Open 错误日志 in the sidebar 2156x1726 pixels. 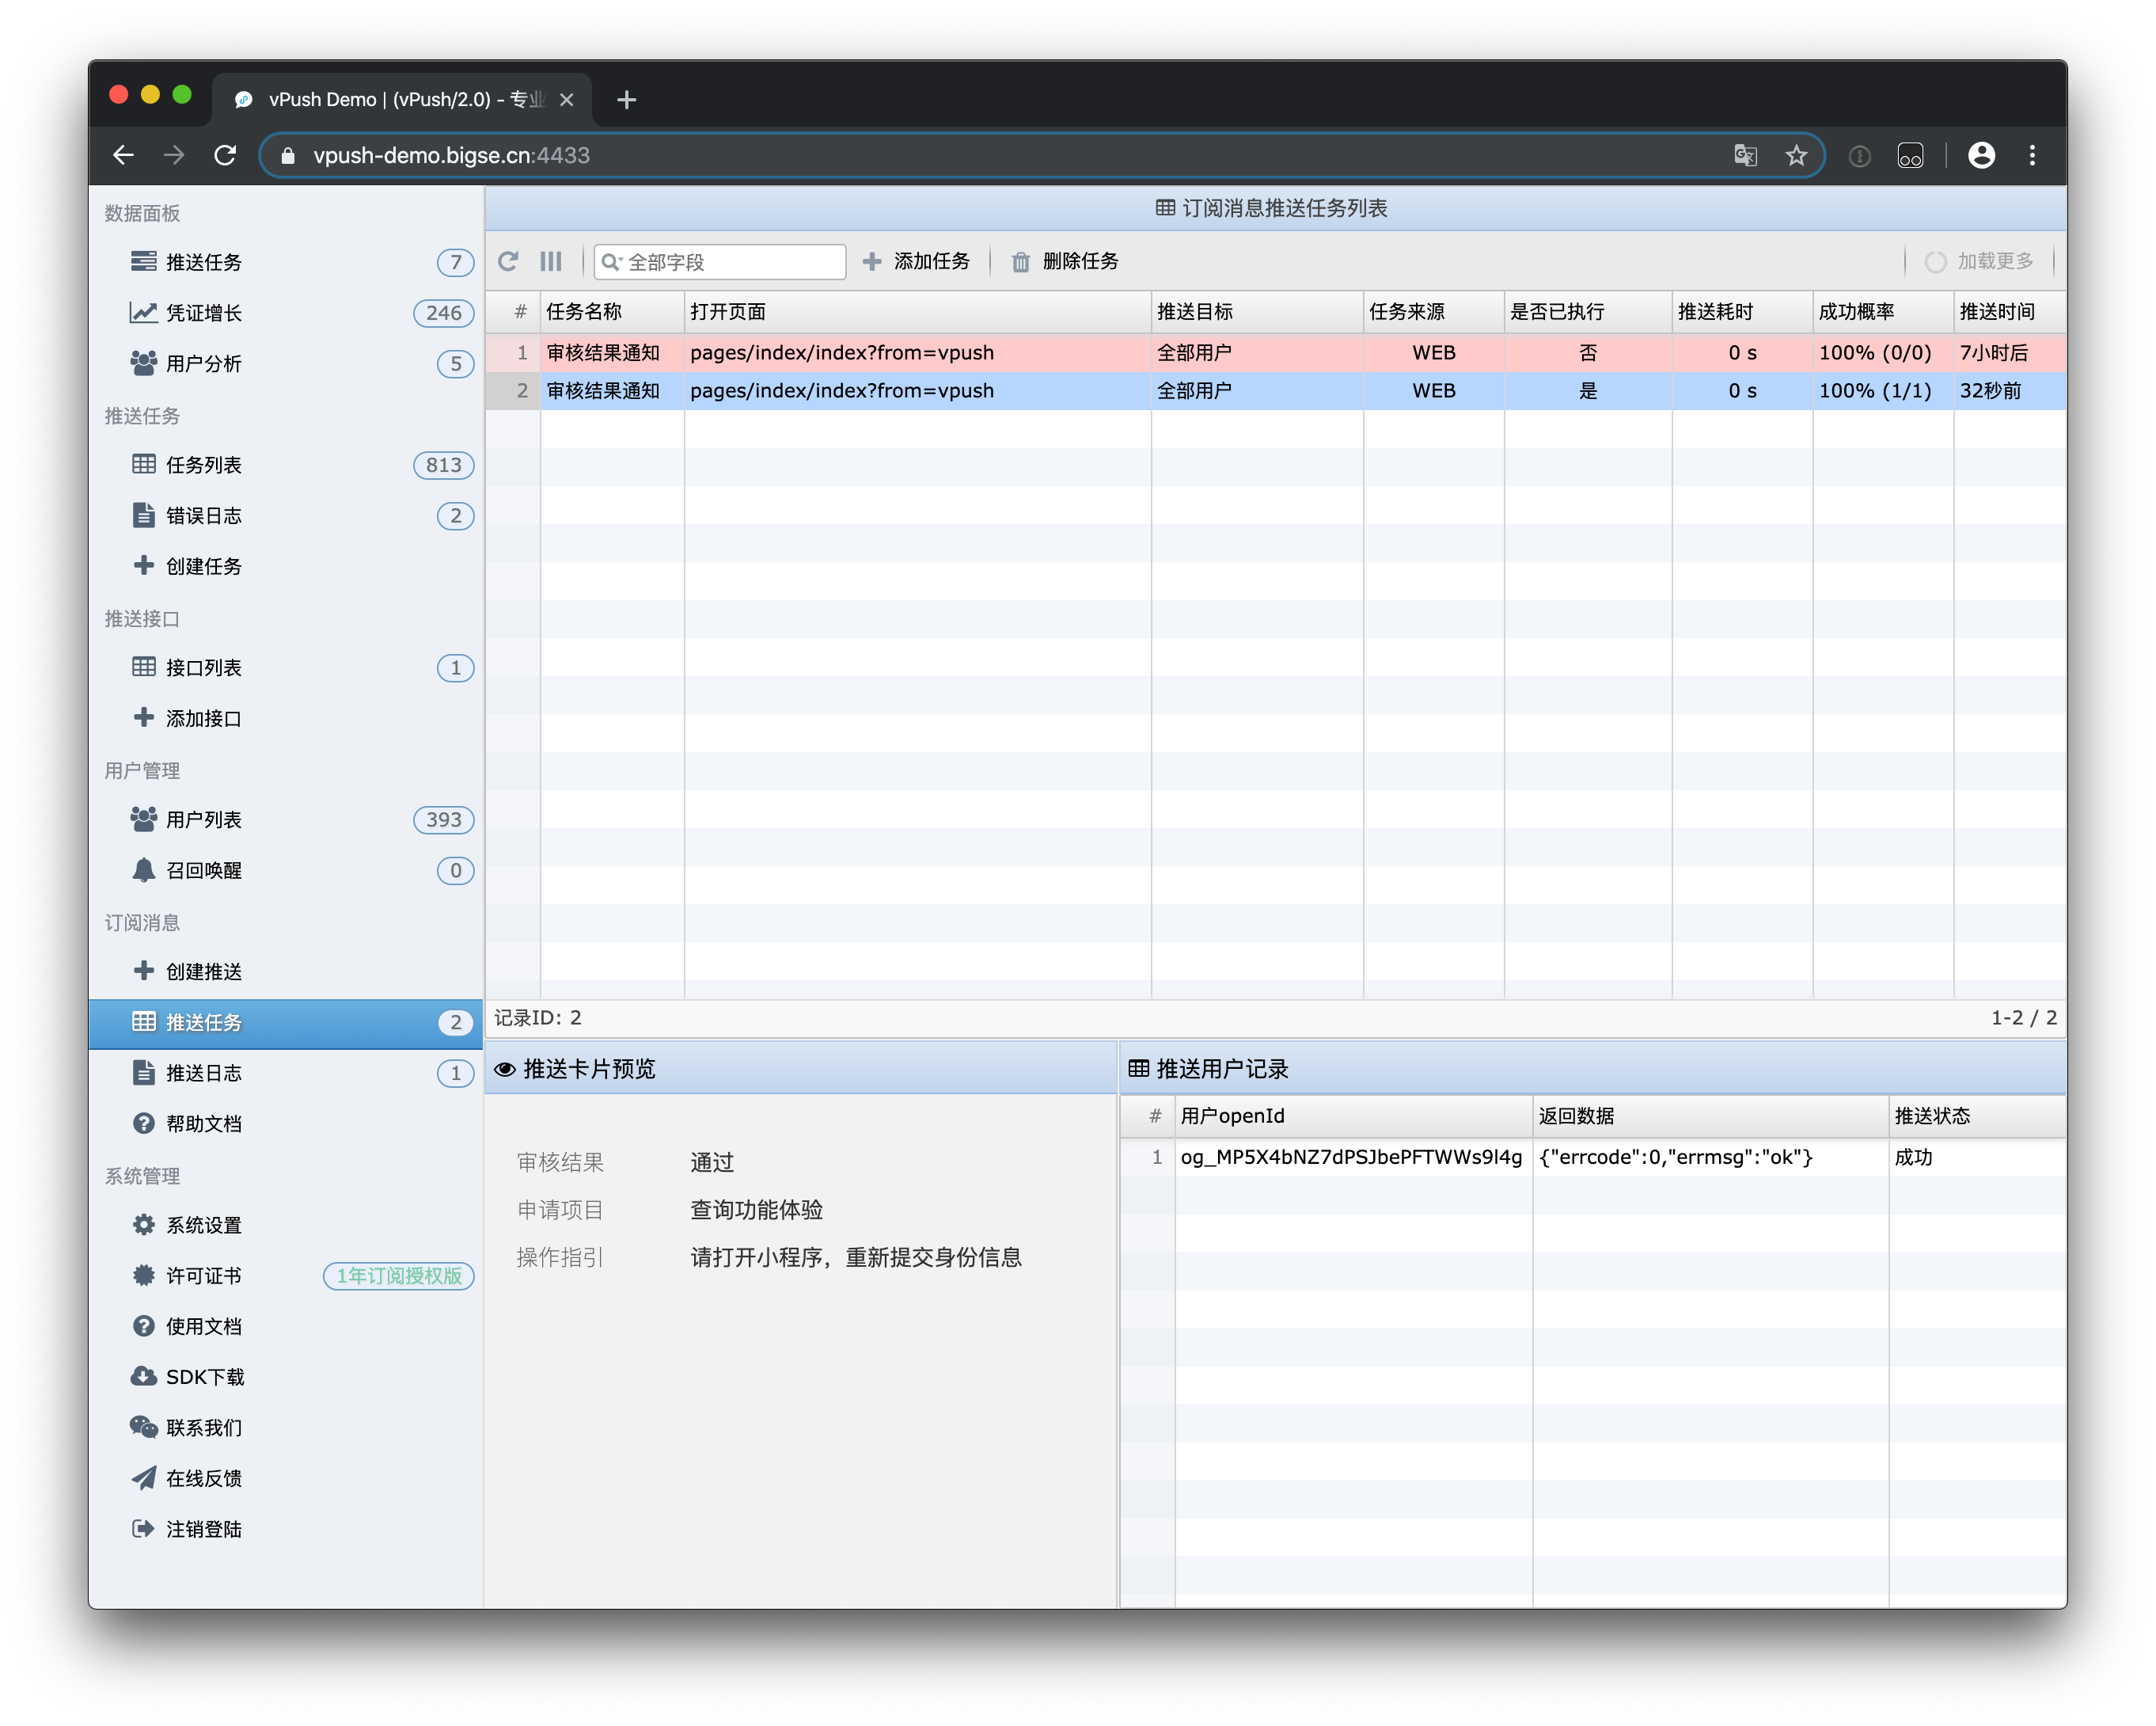(286, 515)
